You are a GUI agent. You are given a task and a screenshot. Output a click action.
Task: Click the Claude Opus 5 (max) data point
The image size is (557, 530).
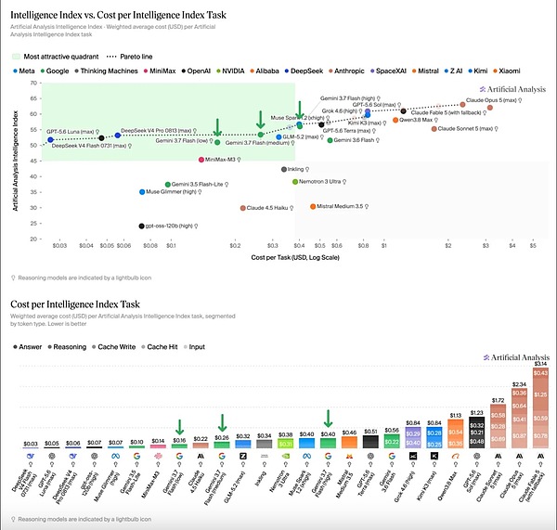pos(462,105)
